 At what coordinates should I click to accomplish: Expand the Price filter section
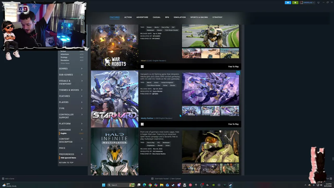point(71,148)
